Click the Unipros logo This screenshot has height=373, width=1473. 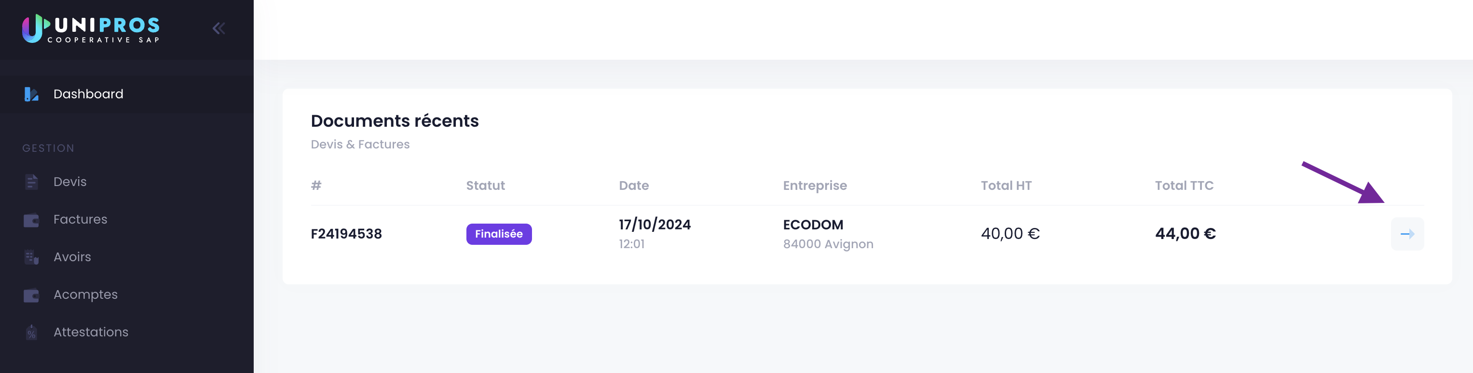(91, 28)
